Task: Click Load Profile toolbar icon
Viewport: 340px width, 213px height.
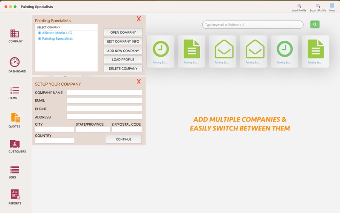Action: tap(299, 8)
